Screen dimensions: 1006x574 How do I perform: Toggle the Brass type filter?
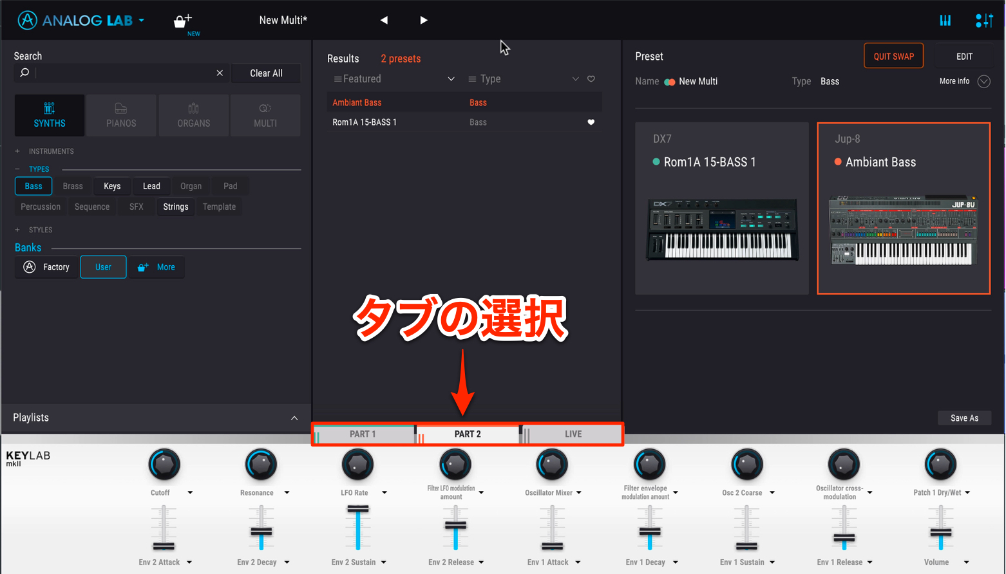point(73,186)
